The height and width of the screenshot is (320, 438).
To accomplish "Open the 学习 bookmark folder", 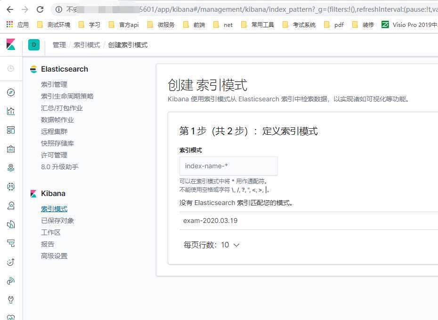I will pos(89,25).
